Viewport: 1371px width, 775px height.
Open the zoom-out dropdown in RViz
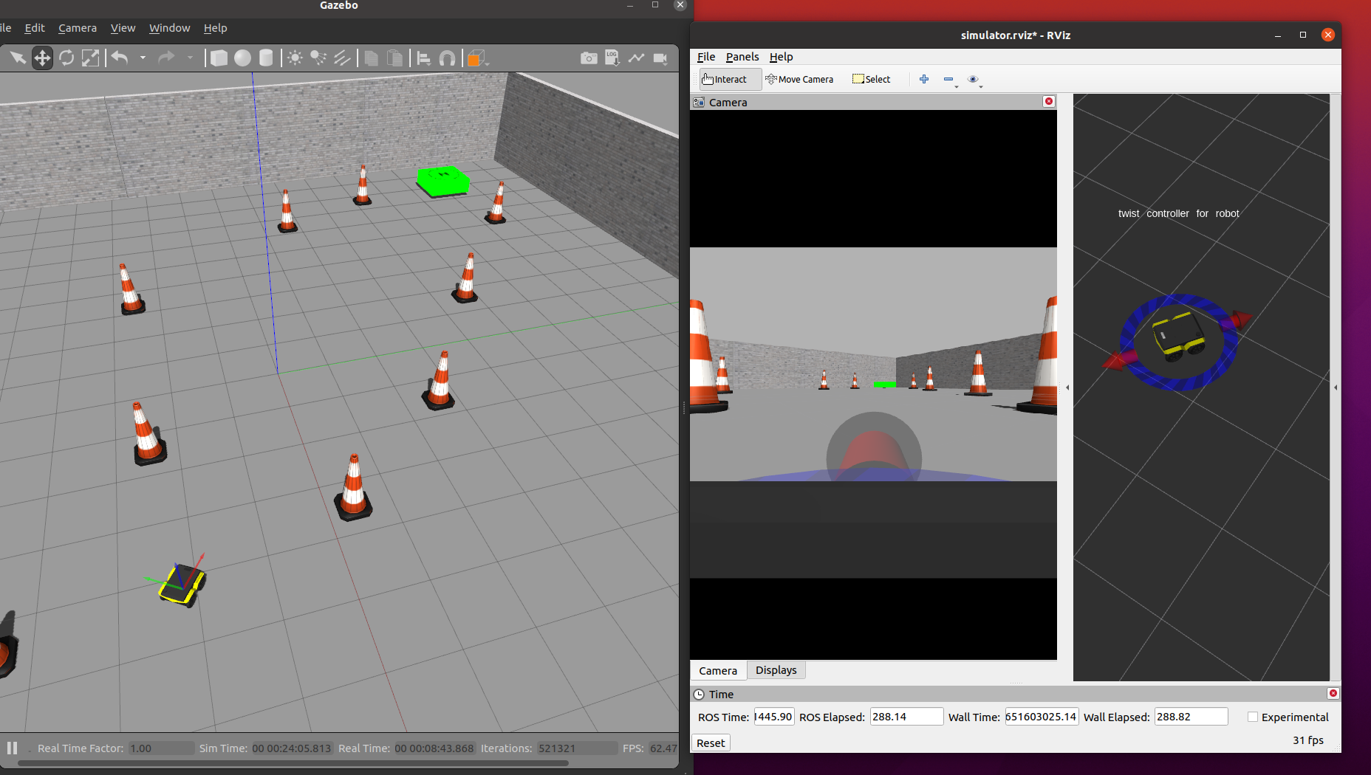[x=957, y=87]
